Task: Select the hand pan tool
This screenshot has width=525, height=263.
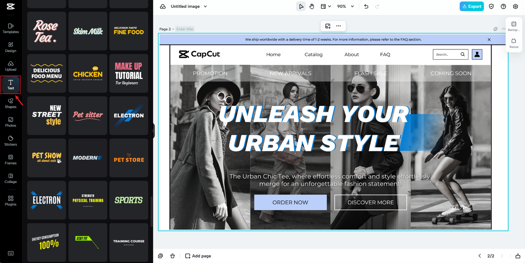Action: [x=312, y=7]
